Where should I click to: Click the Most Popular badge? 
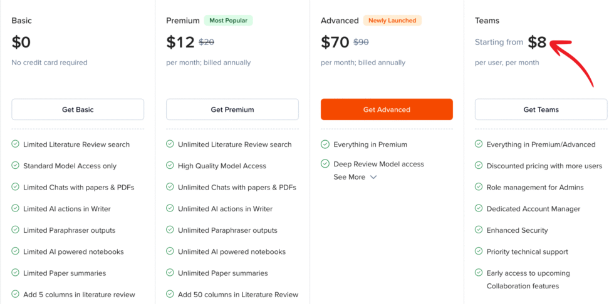click(228, 21)
